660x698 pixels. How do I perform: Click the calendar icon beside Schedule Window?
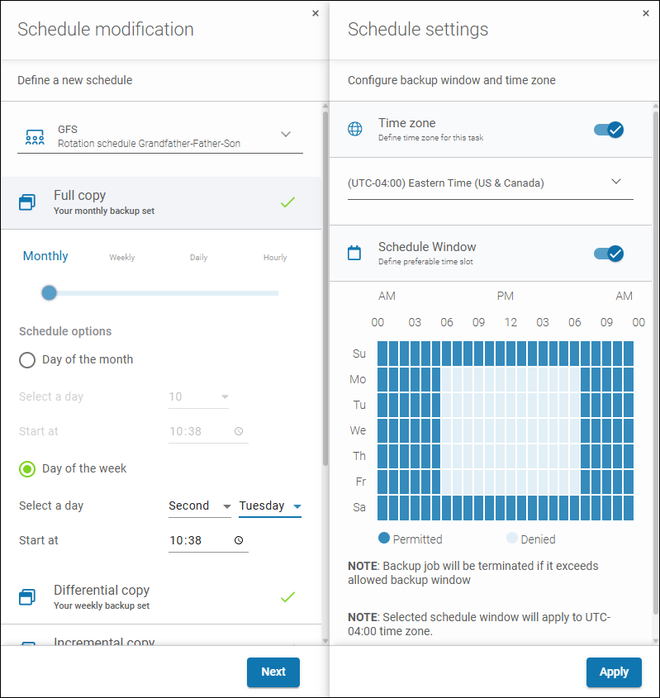coord(355,253)
